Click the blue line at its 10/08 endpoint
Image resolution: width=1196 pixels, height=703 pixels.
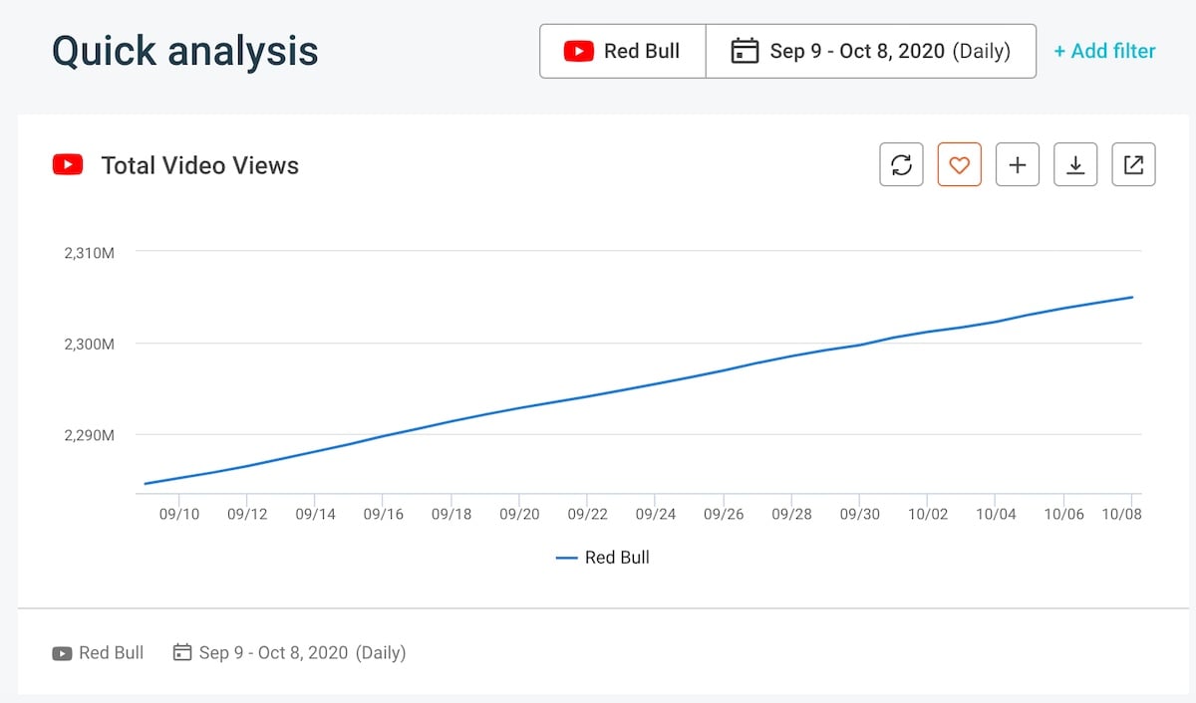tap(1132, 297)
